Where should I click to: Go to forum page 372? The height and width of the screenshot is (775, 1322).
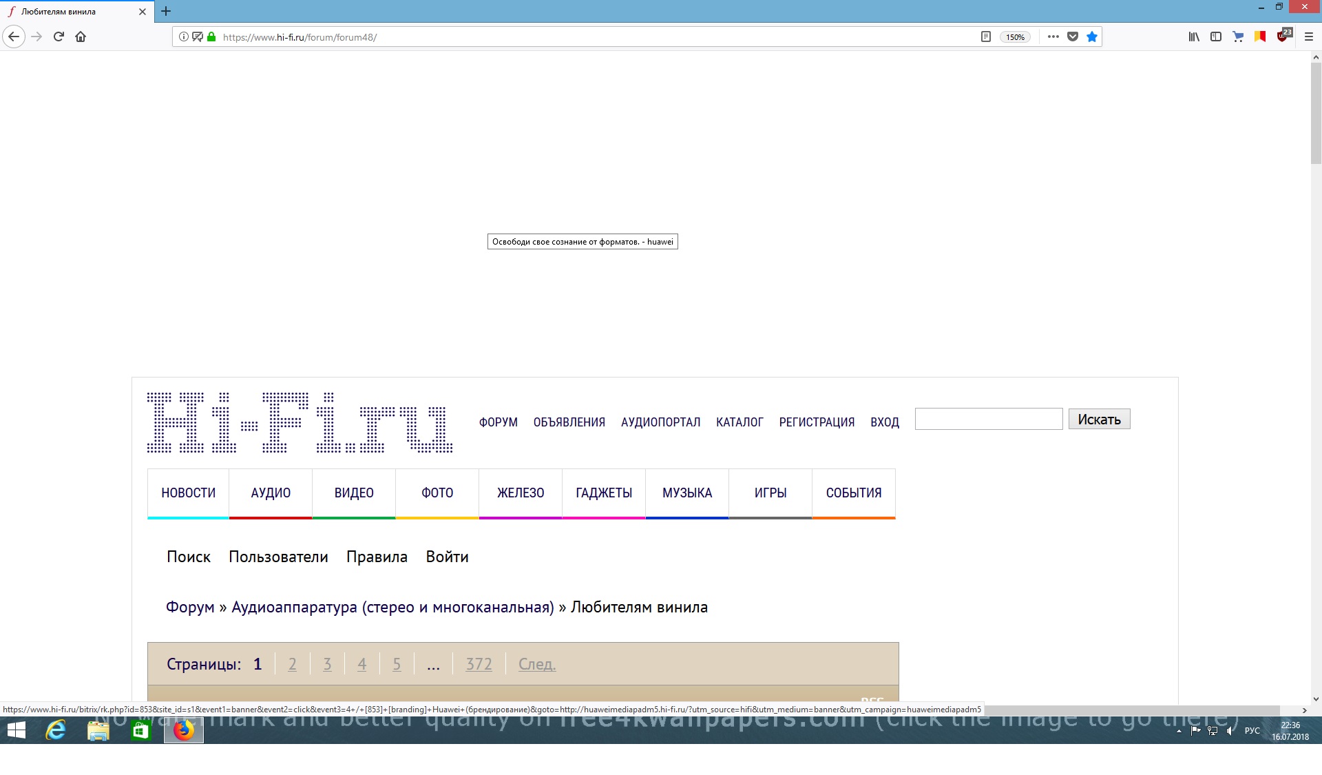(x=479, y=664)
